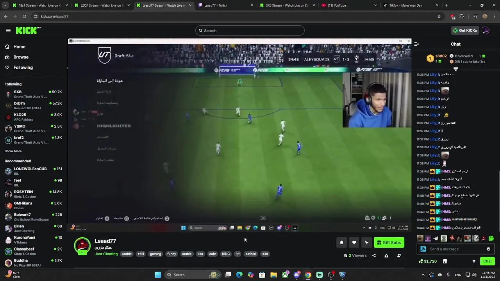Viewport: 500px width, 281px height.
Task: Bookmark this page with the star icon
Action: (439, 16)
